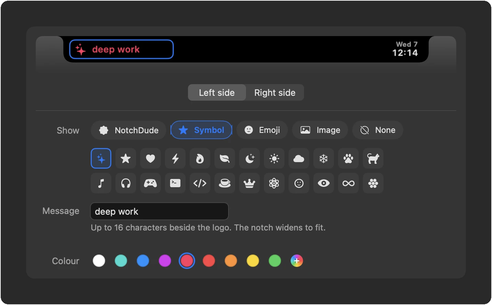The height and width of the screenshot is (305, 492).
Task: Pick the heart symbol
Action: 150,158
